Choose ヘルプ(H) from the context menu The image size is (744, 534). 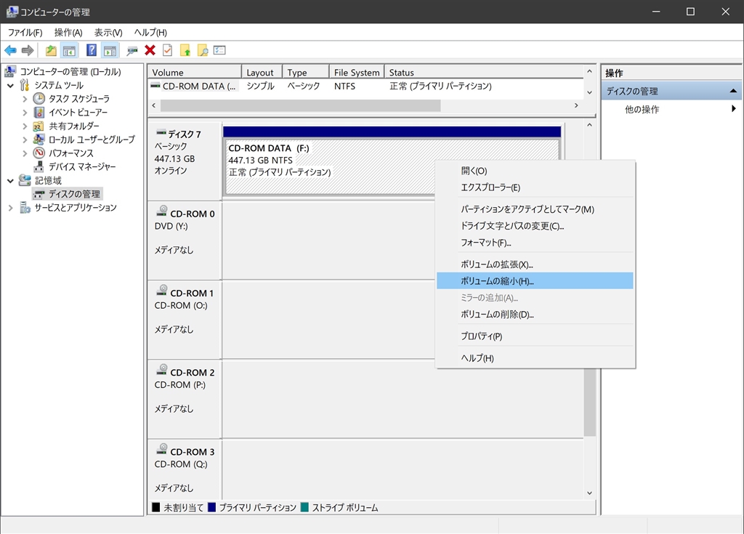(535, 358)
